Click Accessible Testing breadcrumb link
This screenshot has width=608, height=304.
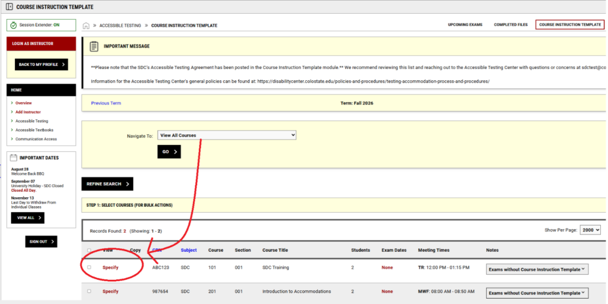point(120,26)
